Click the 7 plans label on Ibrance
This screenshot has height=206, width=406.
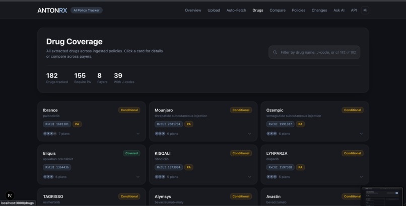[64, 134]
